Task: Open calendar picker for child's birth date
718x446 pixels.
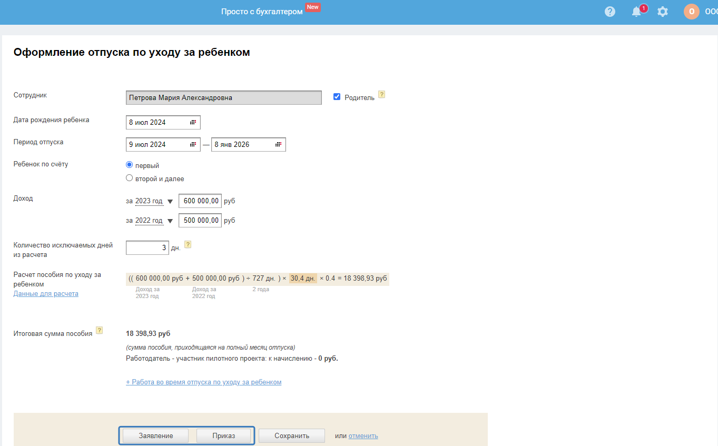Action: 193,122
